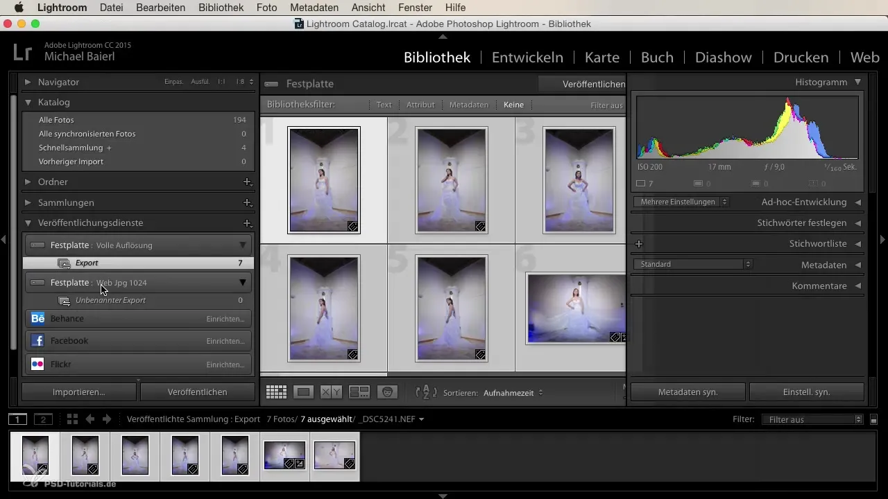Screen dimensions: 888x499
Task: Click Einrichten... for Flickr
Action: (x=225, y=365)
